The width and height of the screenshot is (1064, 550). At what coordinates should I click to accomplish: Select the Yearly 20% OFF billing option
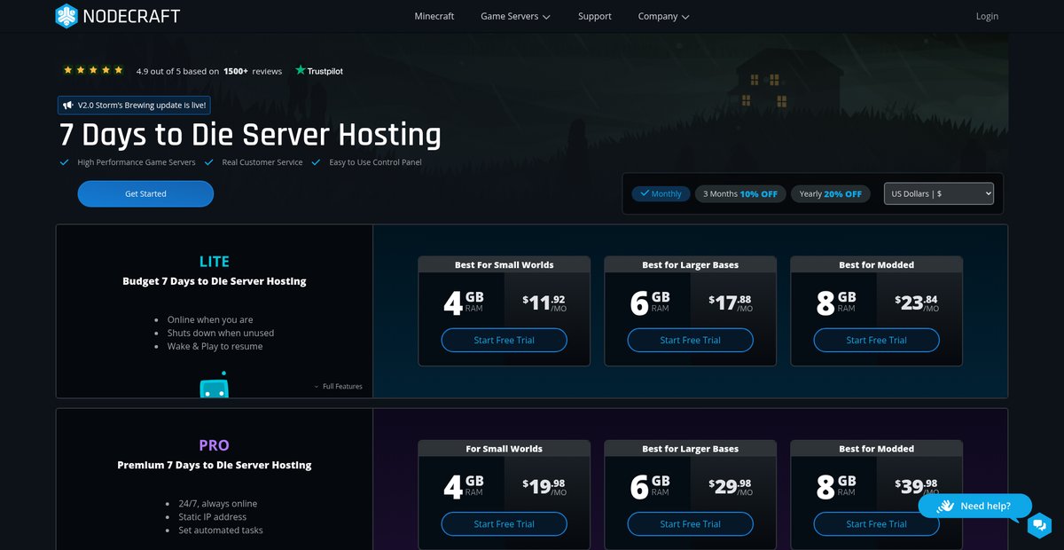click(x=830, y=193)
